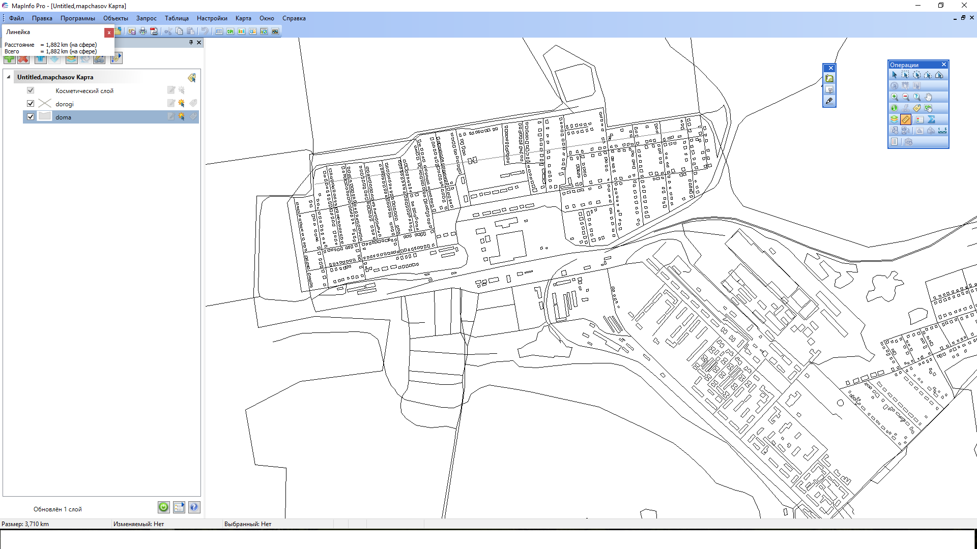977x549 pixels.
Task: Open the Карта menu
Action: coord(243,18)
